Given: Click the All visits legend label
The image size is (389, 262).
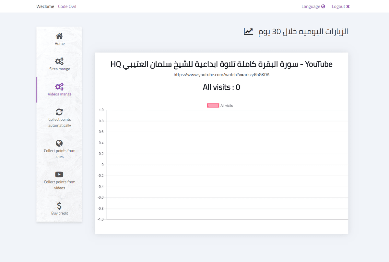Looking at the screenshot, I should click(x=227, y=105).
